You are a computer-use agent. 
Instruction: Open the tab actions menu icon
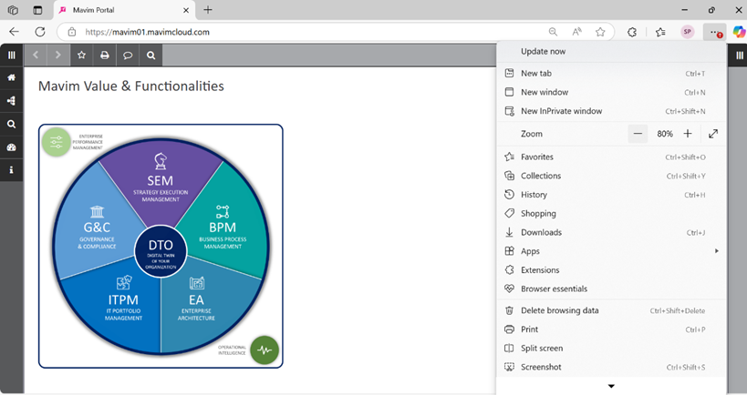click(37, 10)
